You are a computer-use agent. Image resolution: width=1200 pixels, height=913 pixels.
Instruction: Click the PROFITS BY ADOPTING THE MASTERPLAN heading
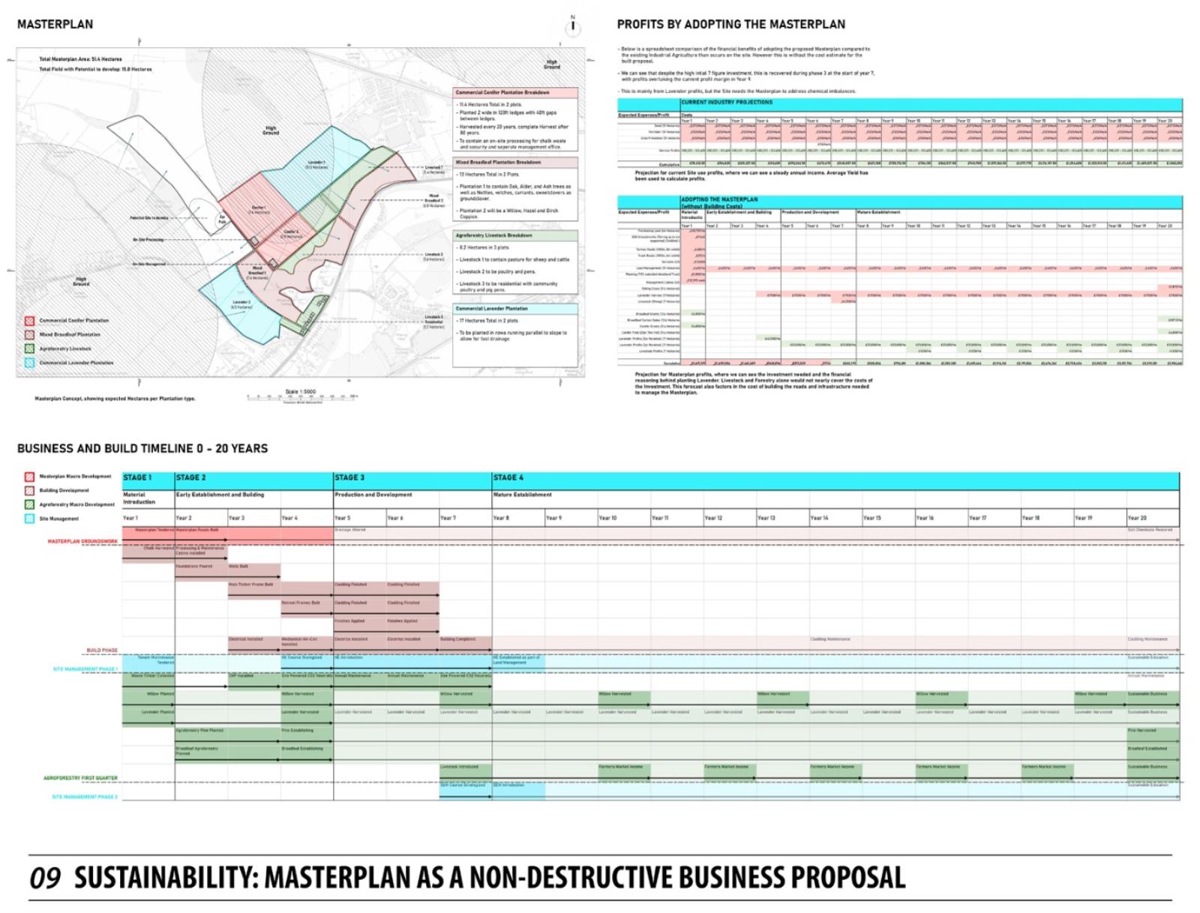point(730,24)
